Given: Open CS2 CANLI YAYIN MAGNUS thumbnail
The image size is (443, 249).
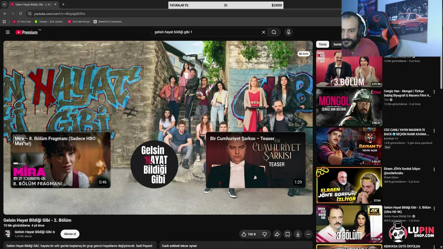Looking at the screenshot, I should coord(349,146).
